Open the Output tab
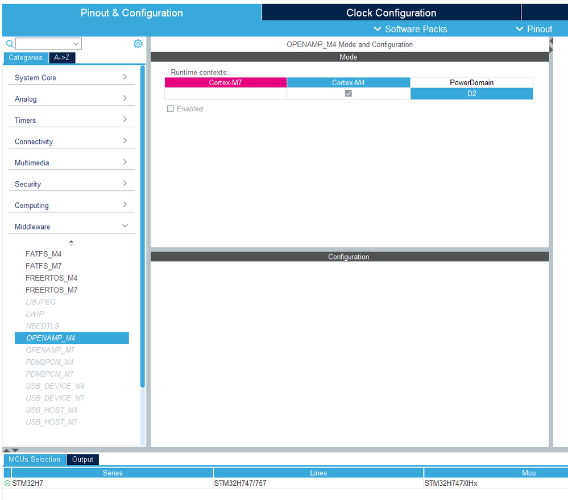Screen dimensions: 568x500 click(82, 460)
